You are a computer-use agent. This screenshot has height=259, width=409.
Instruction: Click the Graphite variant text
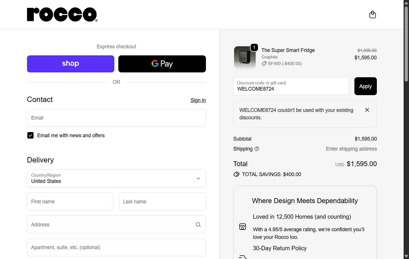point(270,57)
